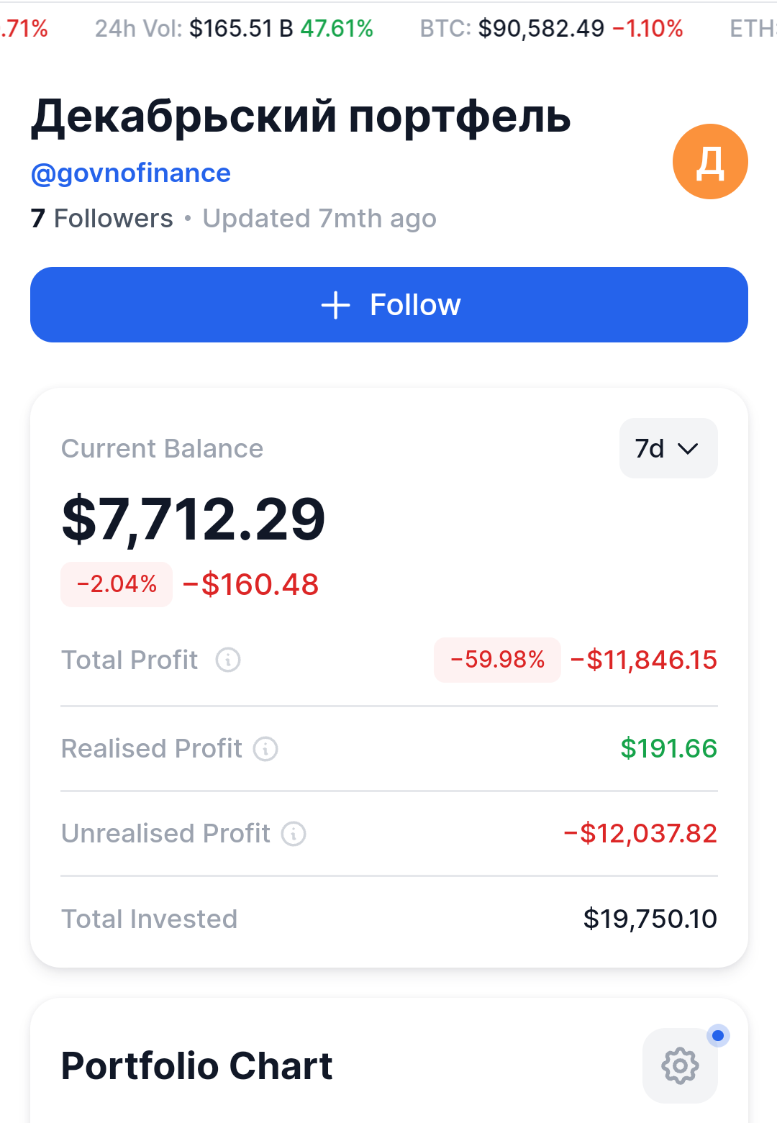Click the Portfolio Chart heading
Viewport: 777px width, 1123px height.
(x=196, y=1066)
